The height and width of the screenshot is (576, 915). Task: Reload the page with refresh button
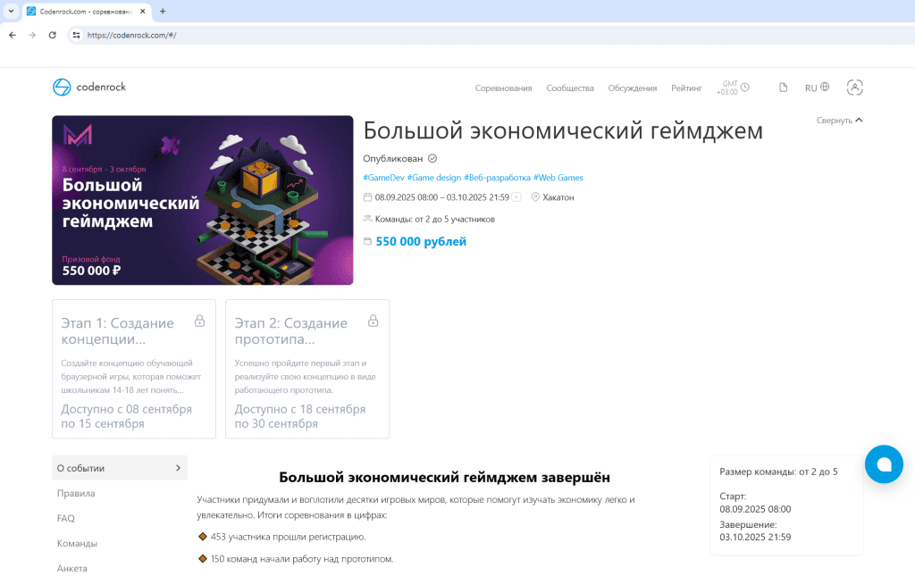pyautogui.click(x=53, y=35)
